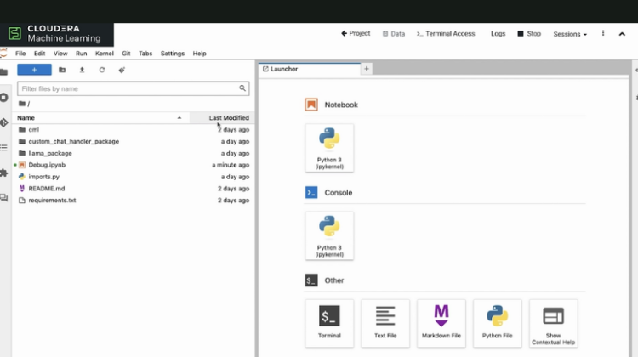The image size is (638, 357).
Task: Open the Running Terminals and Kernels sidebar
Action: (x=4, y=98)
